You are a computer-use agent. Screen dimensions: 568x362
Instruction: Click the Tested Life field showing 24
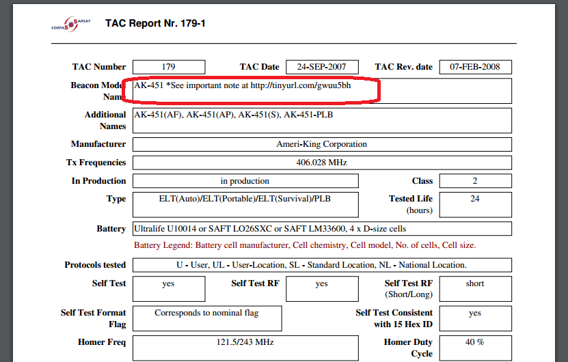475,204
